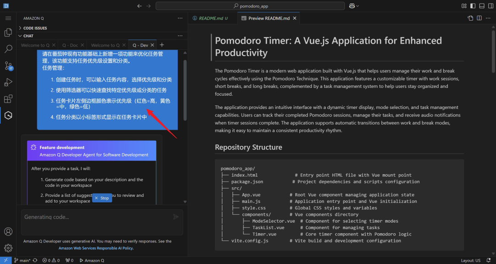Image resolution: width=496 pixels, height=264 pixels.
Task: Add a new chat tab with plus
Action: (162, 45)
